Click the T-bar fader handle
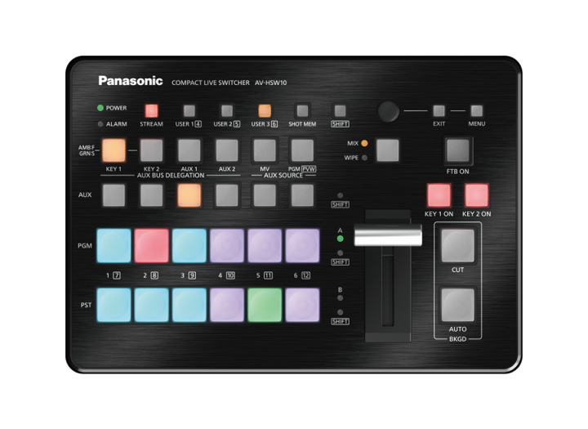Viewport: 588px width, 429px height. [388, 235]
